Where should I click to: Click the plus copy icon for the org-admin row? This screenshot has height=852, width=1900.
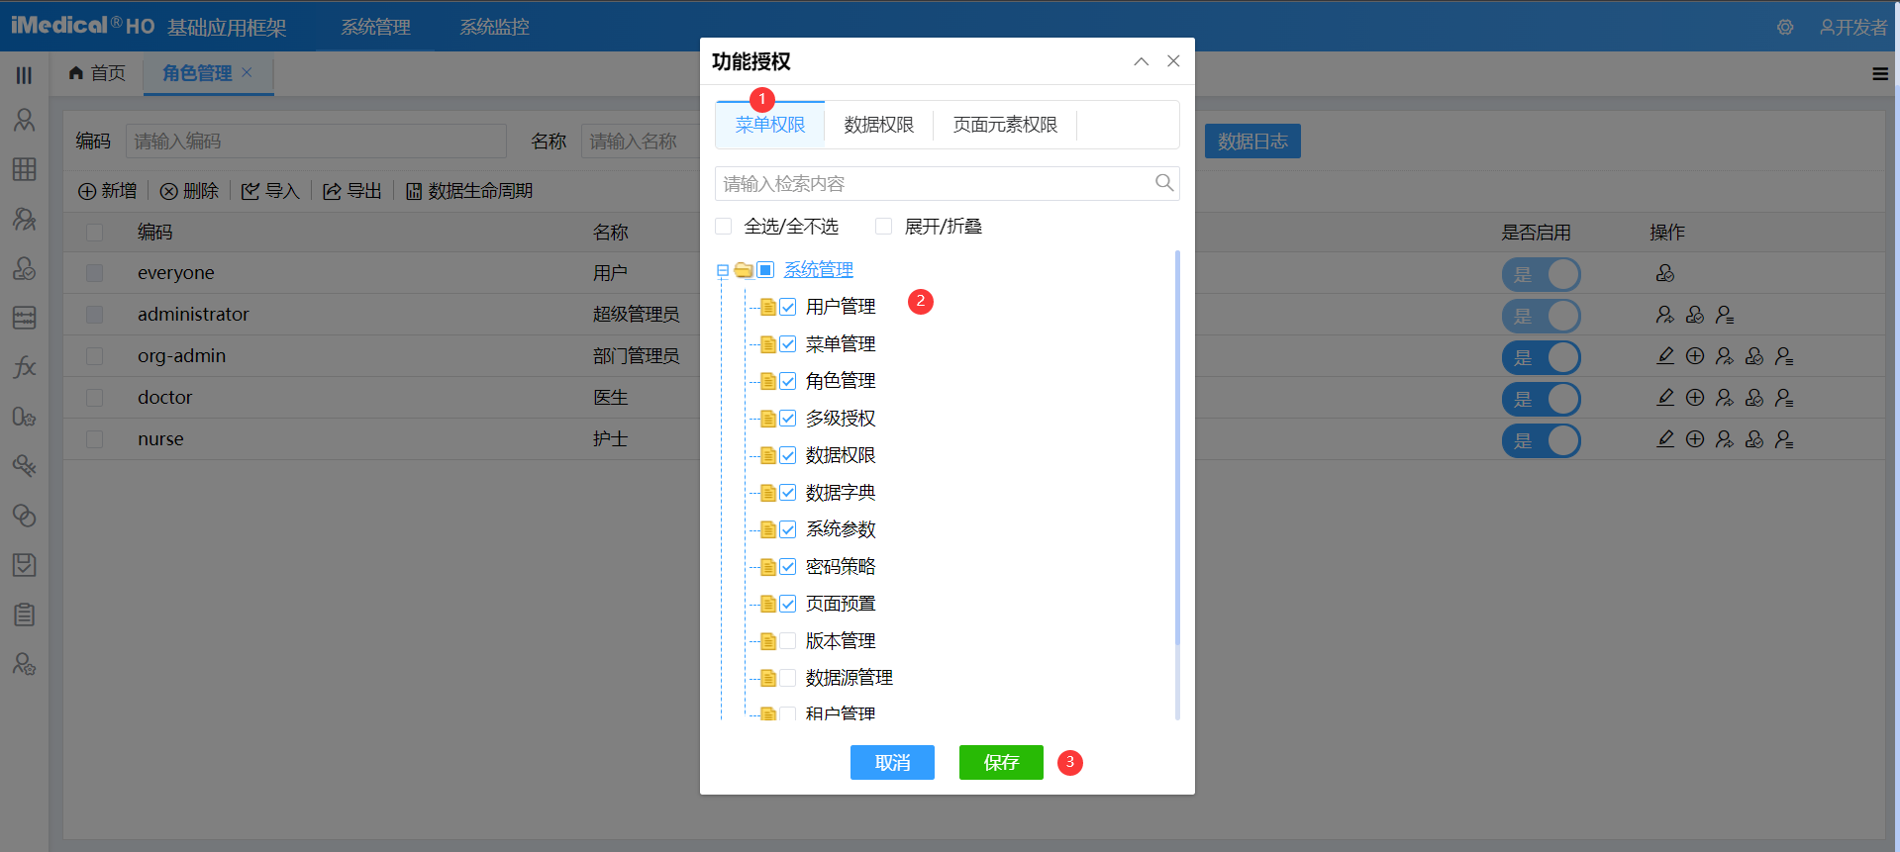click(x=1695, y=356)
